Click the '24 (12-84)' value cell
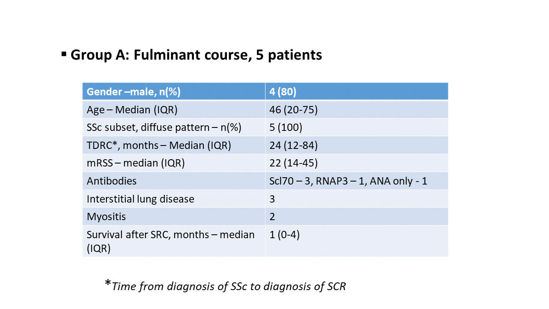 (293, 145)
